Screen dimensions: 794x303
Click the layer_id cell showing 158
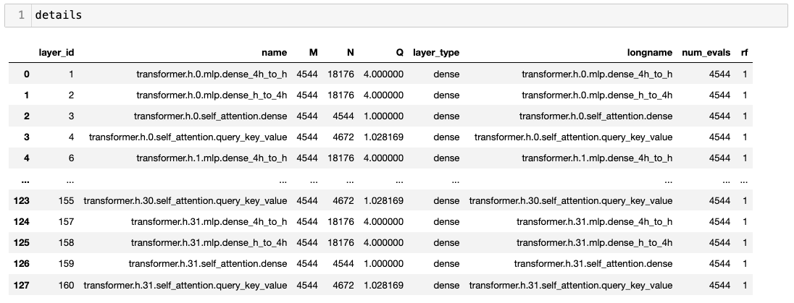pyautogui.click(x=66, y=243)
